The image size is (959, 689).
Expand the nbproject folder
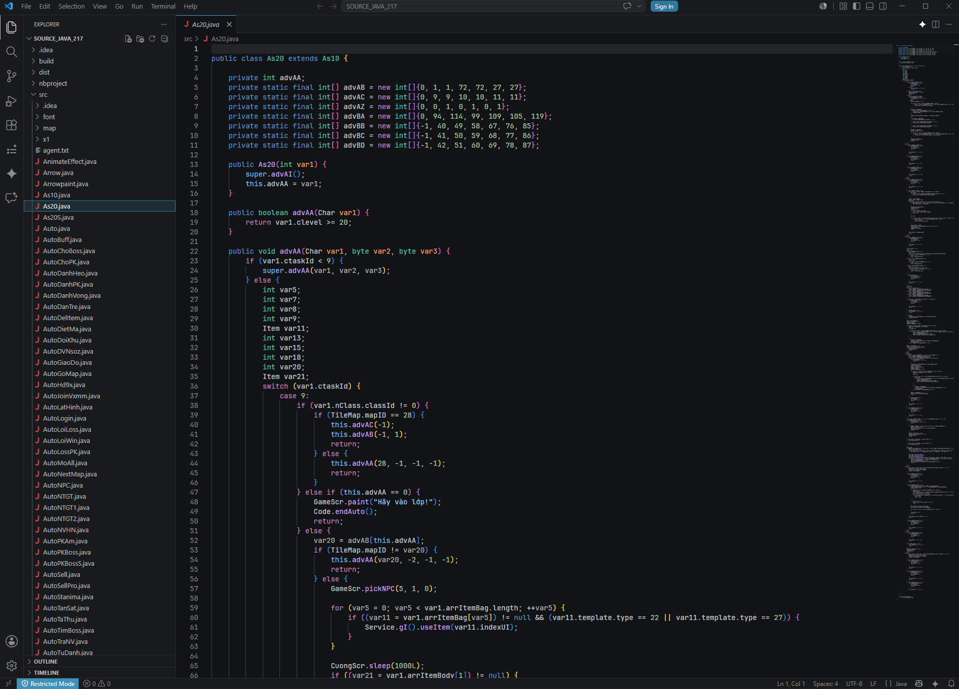[x=53, y=83]
